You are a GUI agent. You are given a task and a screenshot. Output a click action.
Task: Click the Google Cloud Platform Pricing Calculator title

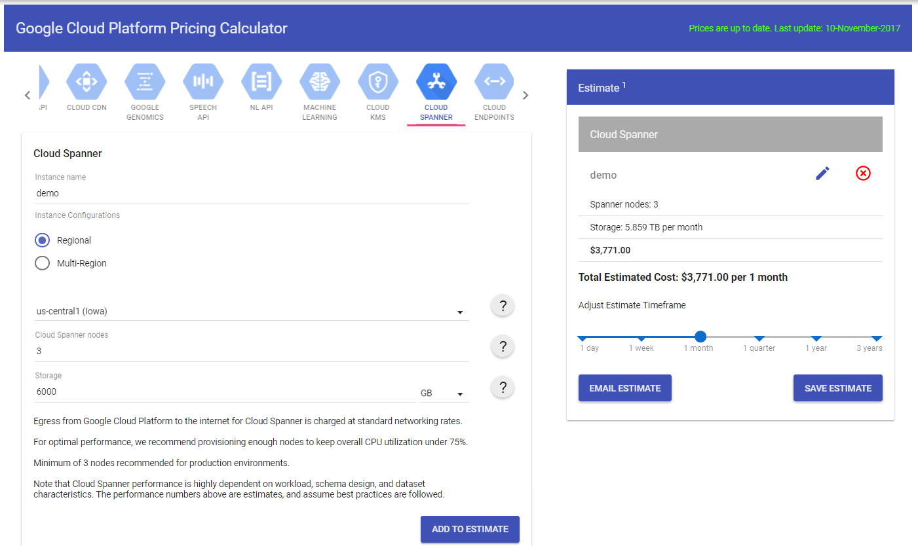click(x=151, y=28)
